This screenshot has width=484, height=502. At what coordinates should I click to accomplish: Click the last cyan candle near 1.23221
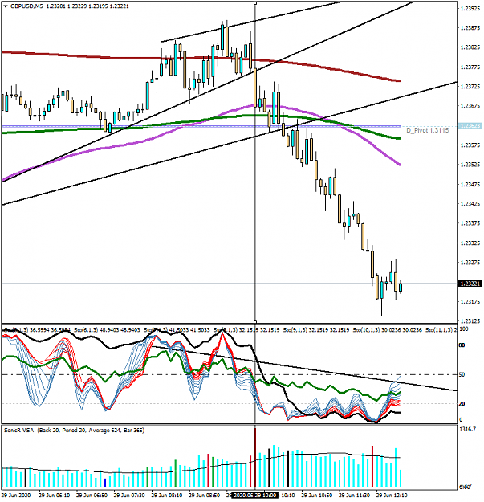pos(401,287)
